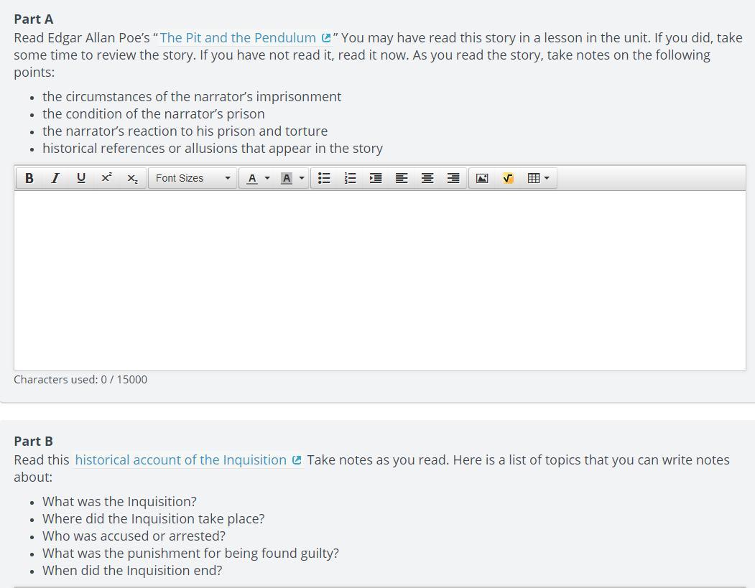Viewport: 755px width, 588px height.
Task: Apply the background highlight color
Action: pos(287,178)
